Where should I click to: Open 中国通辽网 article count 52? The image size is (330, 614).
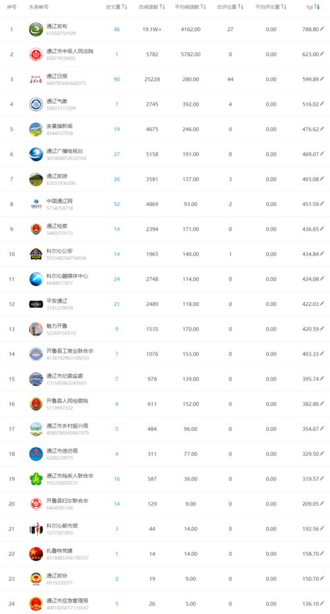116,204
